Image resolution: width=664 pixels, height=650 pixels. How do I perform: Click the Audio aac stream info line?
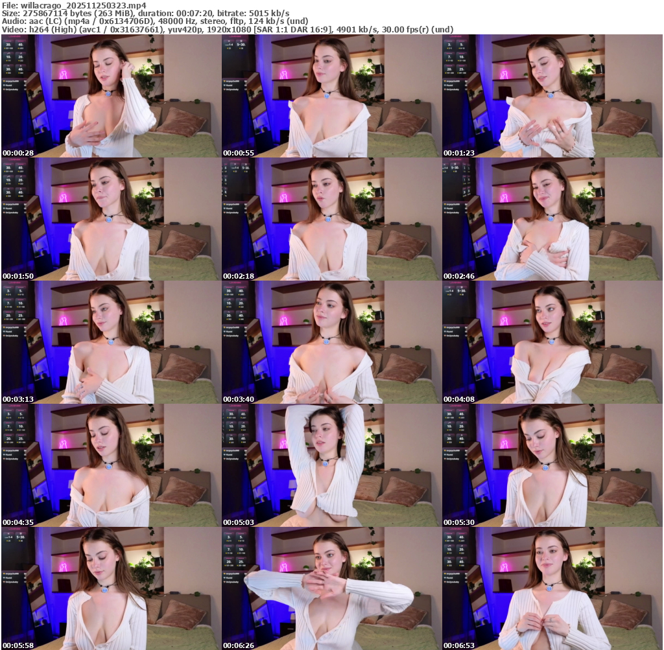(x=155, y=21)
